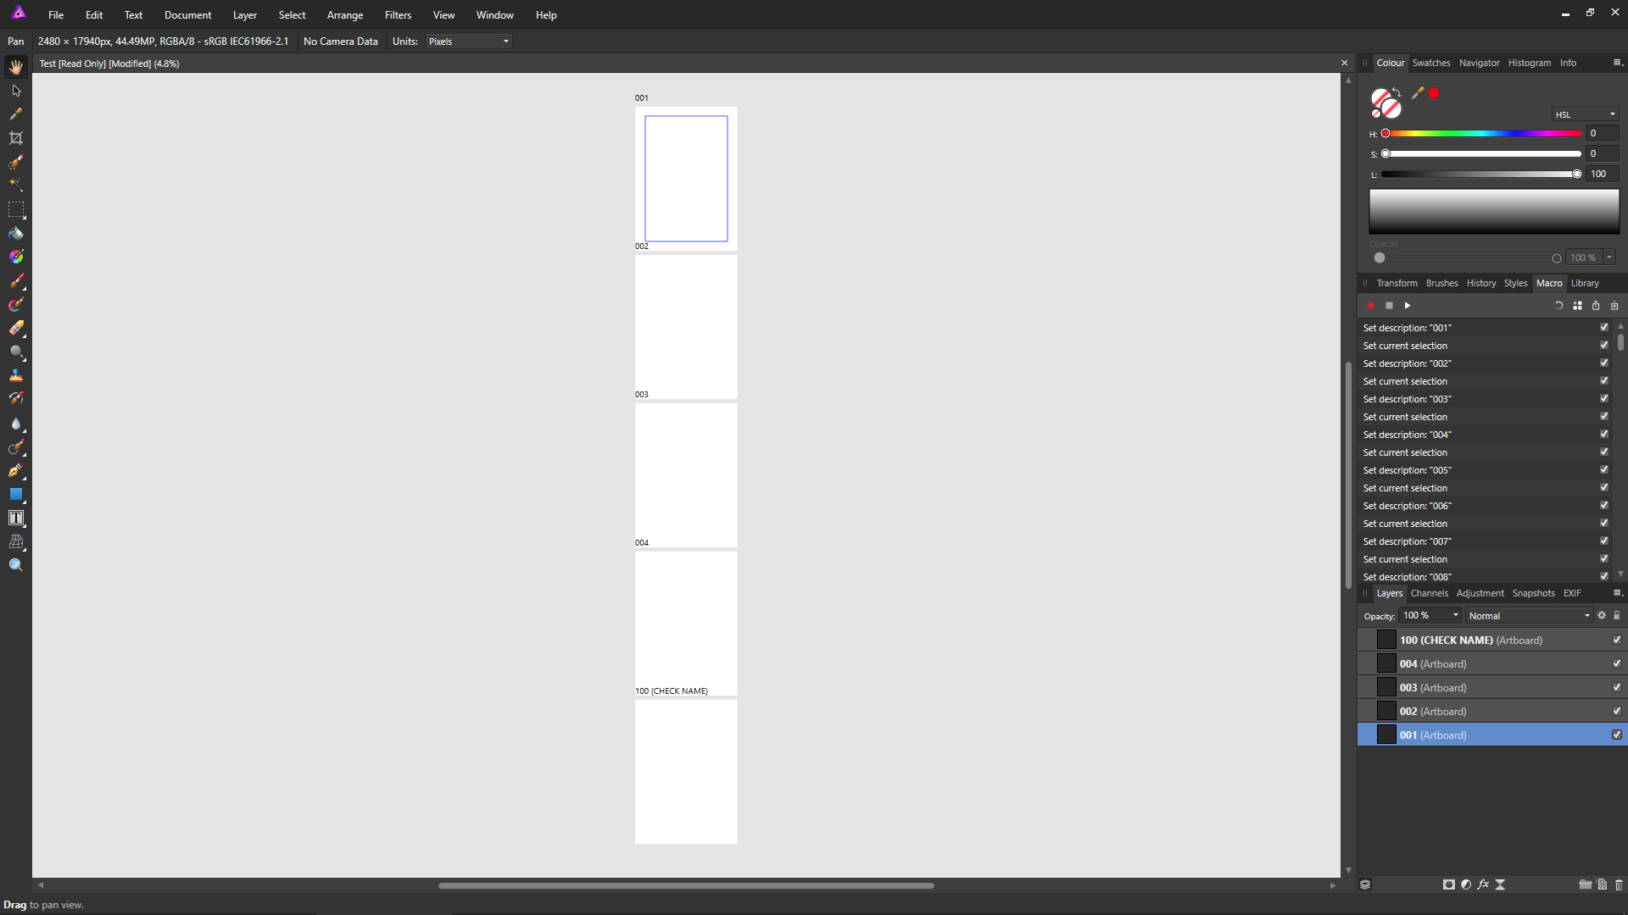Uncheck 'Set description: "005"' macro step
This screenshot has width=1628, height=915.
1604,470
